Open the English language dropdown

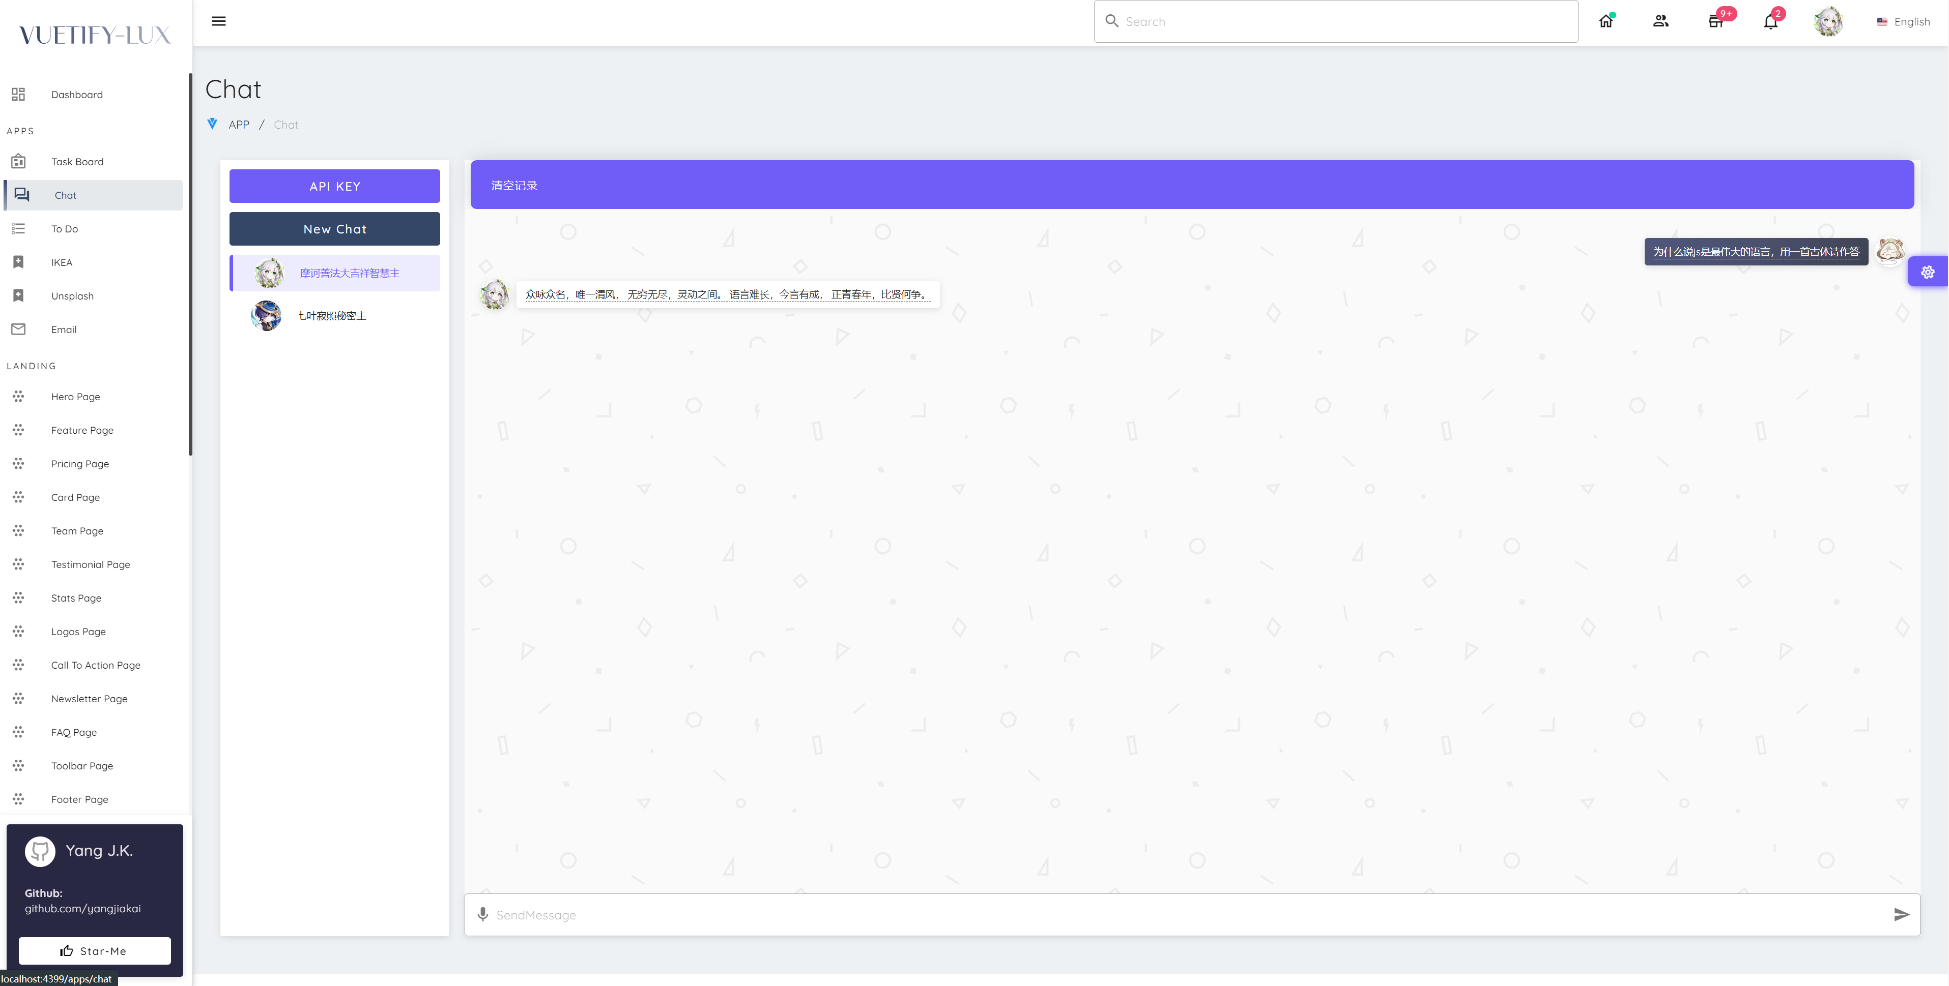(x=1903, y=22)
